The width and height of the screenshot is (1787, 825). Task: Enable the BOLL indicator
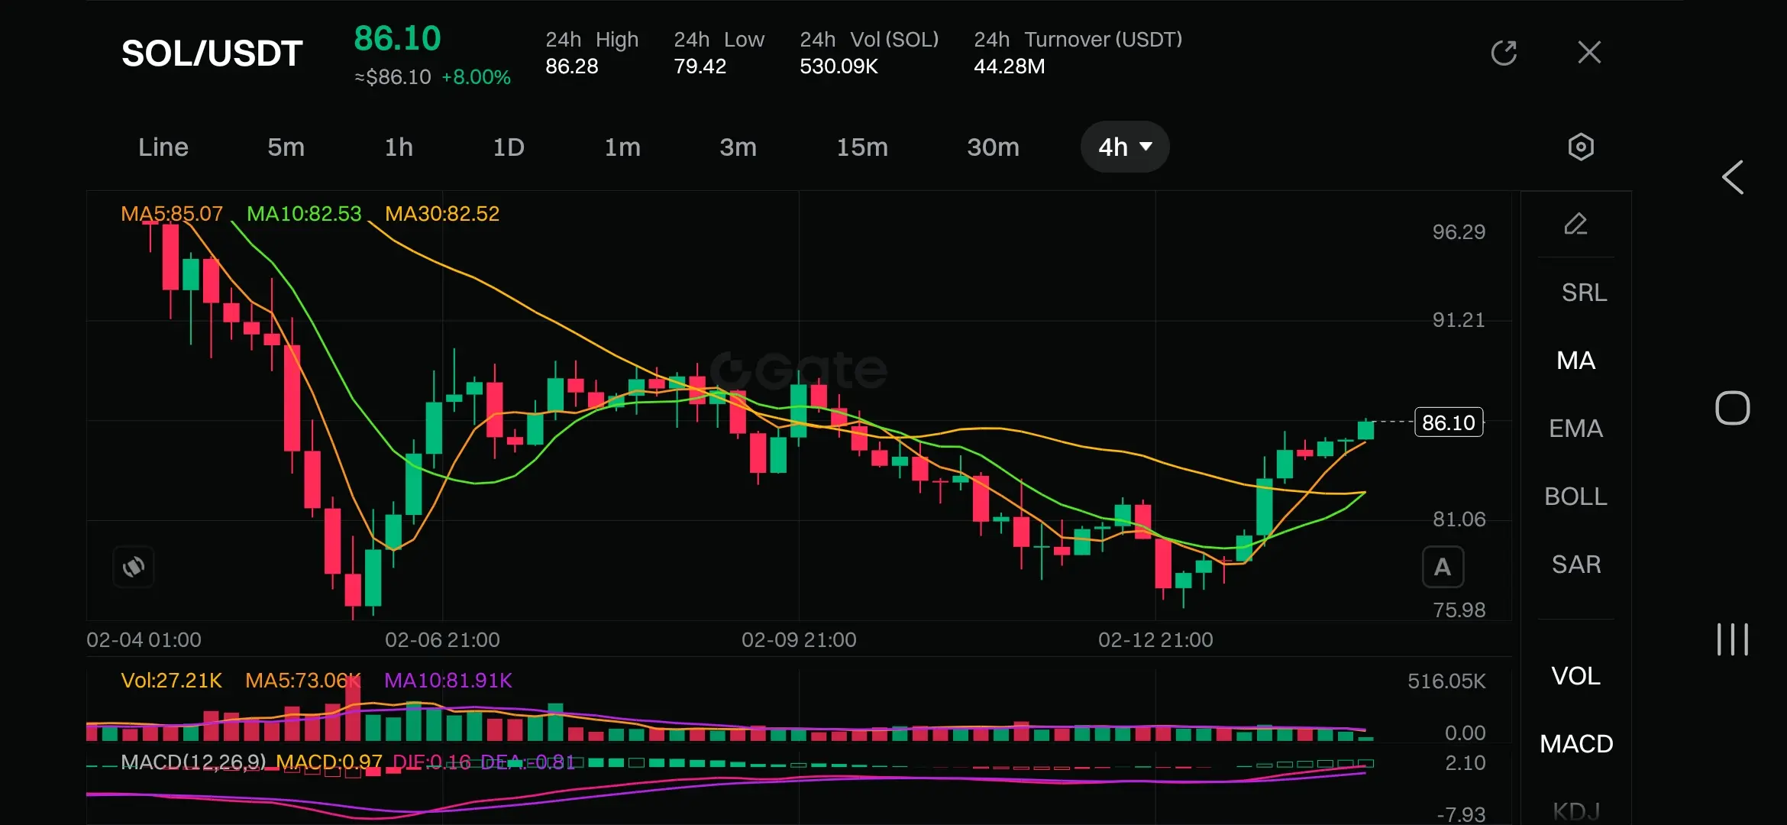tap(1575, 497)
